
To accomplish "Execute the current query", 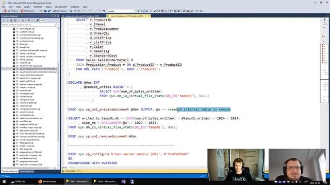I will point(143,11).
